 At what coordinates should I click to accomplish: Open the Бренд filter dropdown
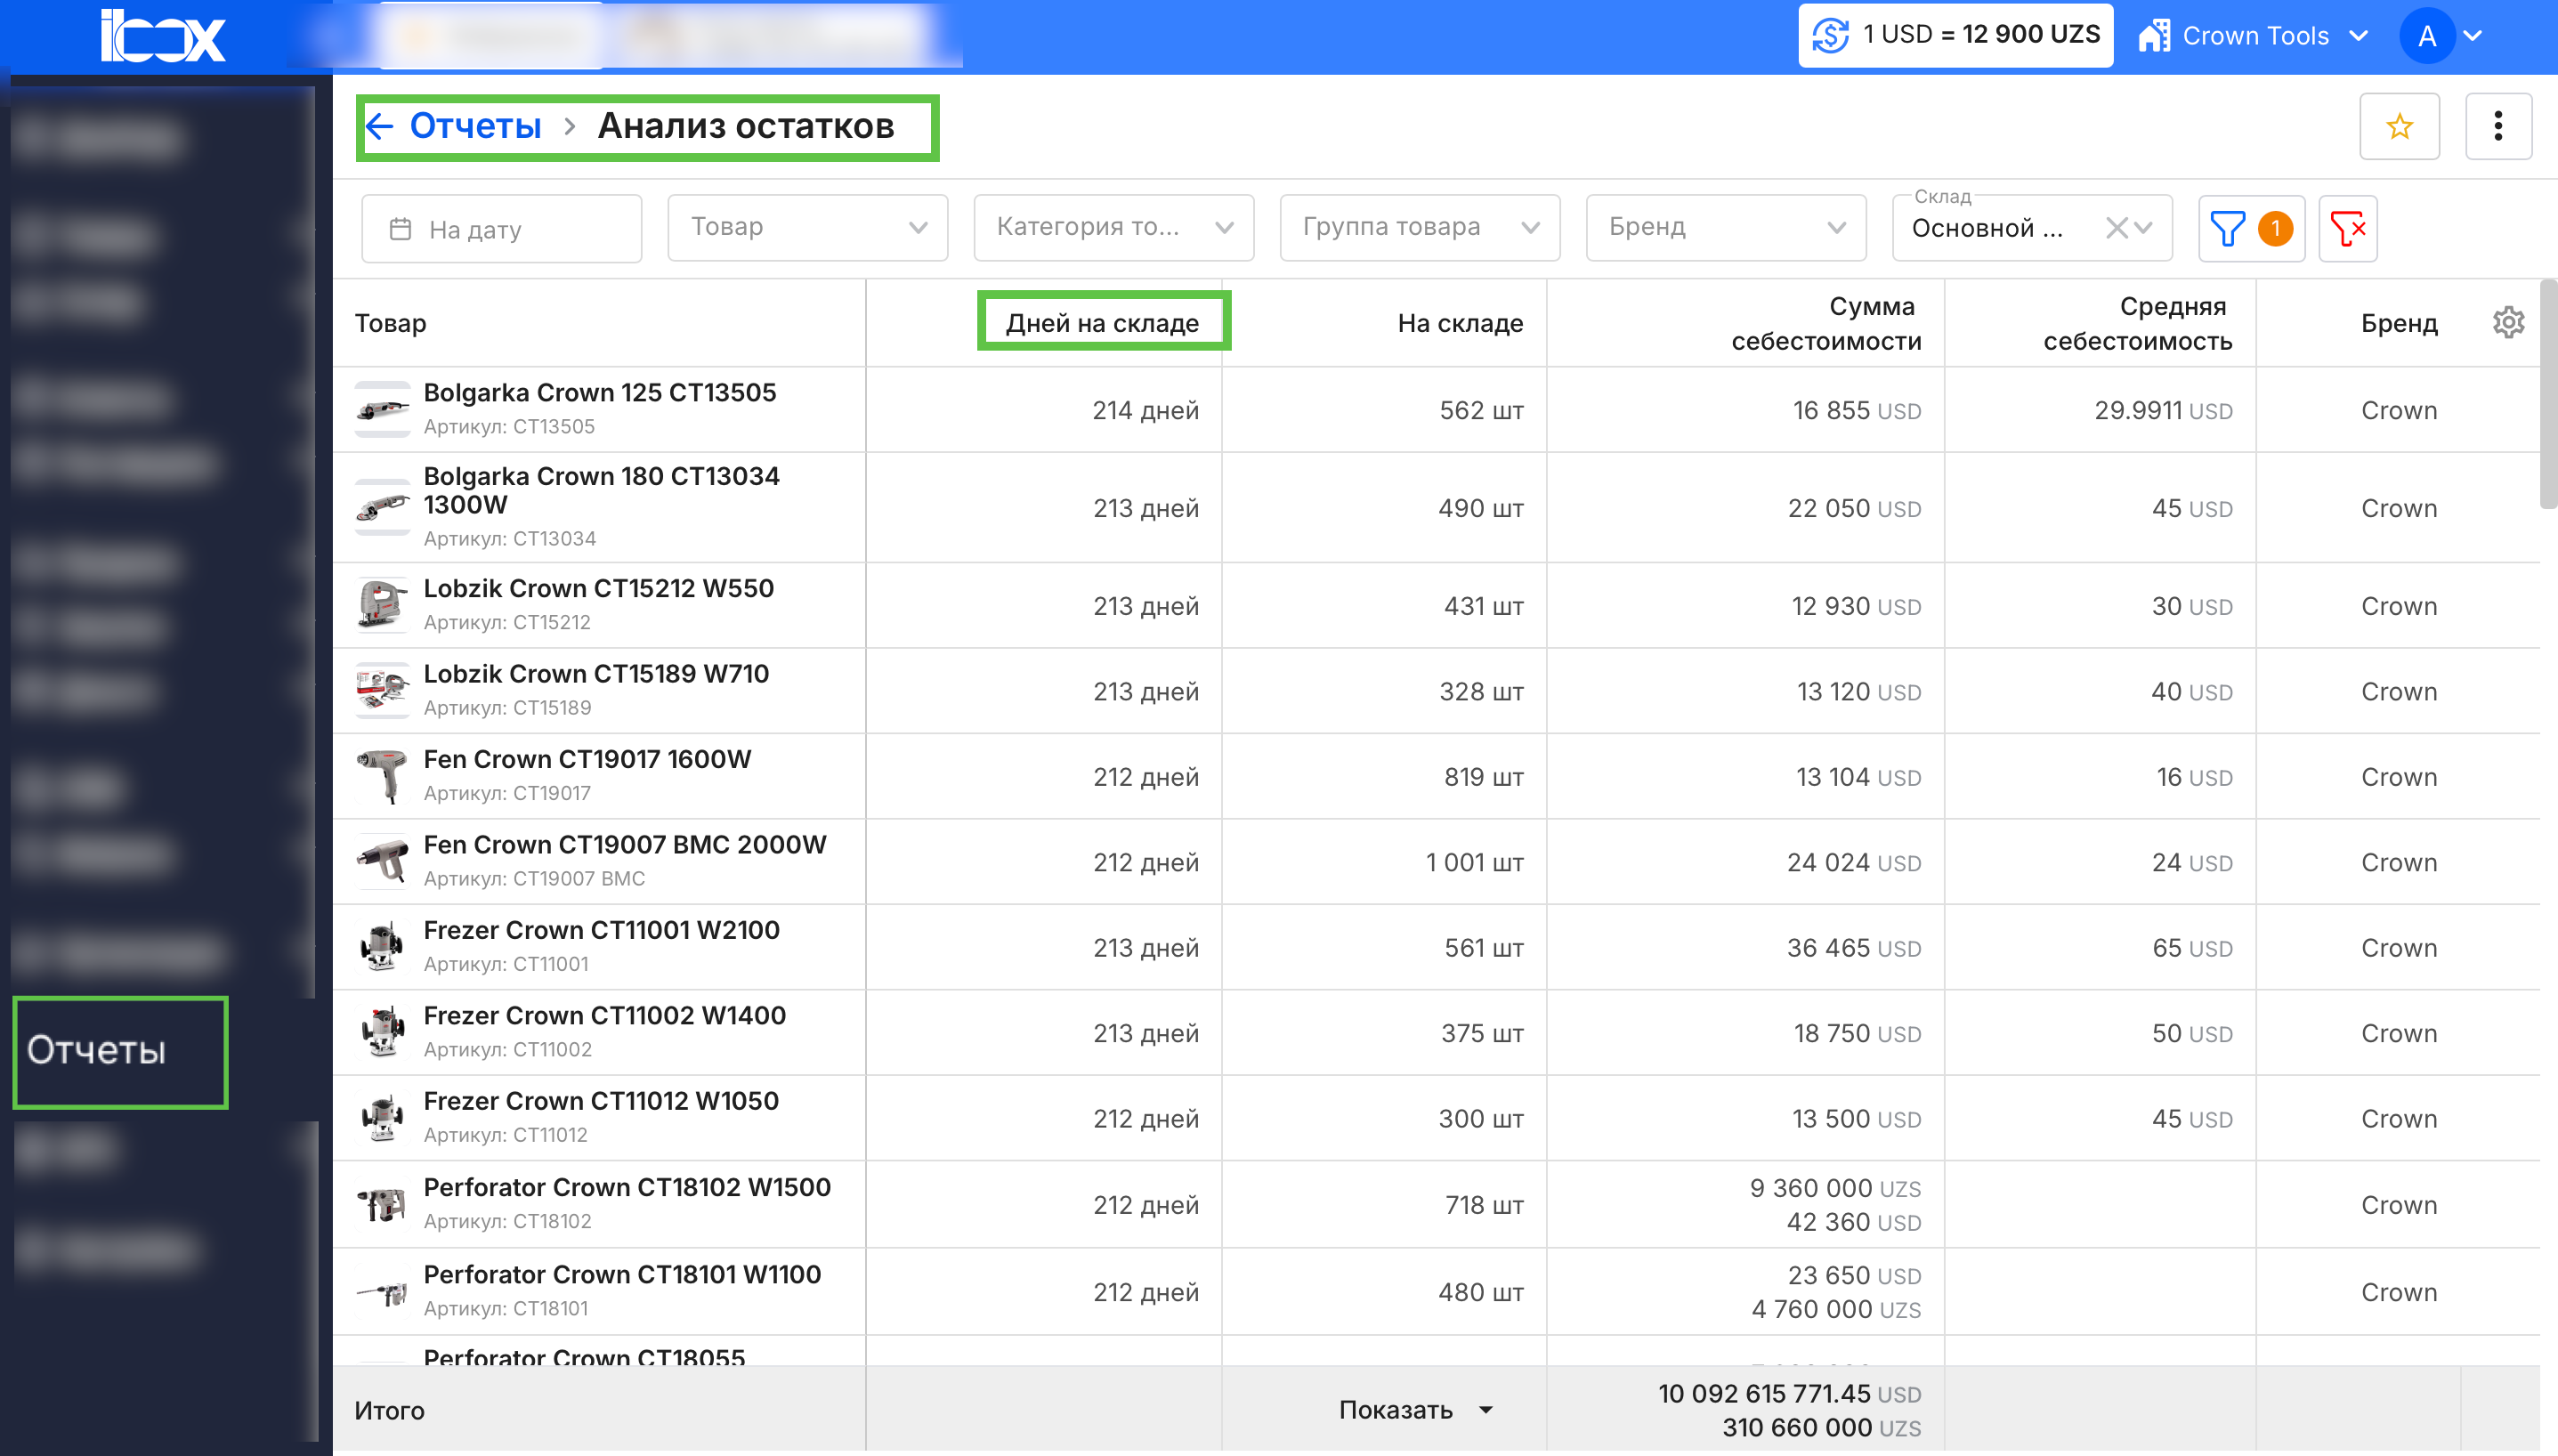coord(1725,228)
